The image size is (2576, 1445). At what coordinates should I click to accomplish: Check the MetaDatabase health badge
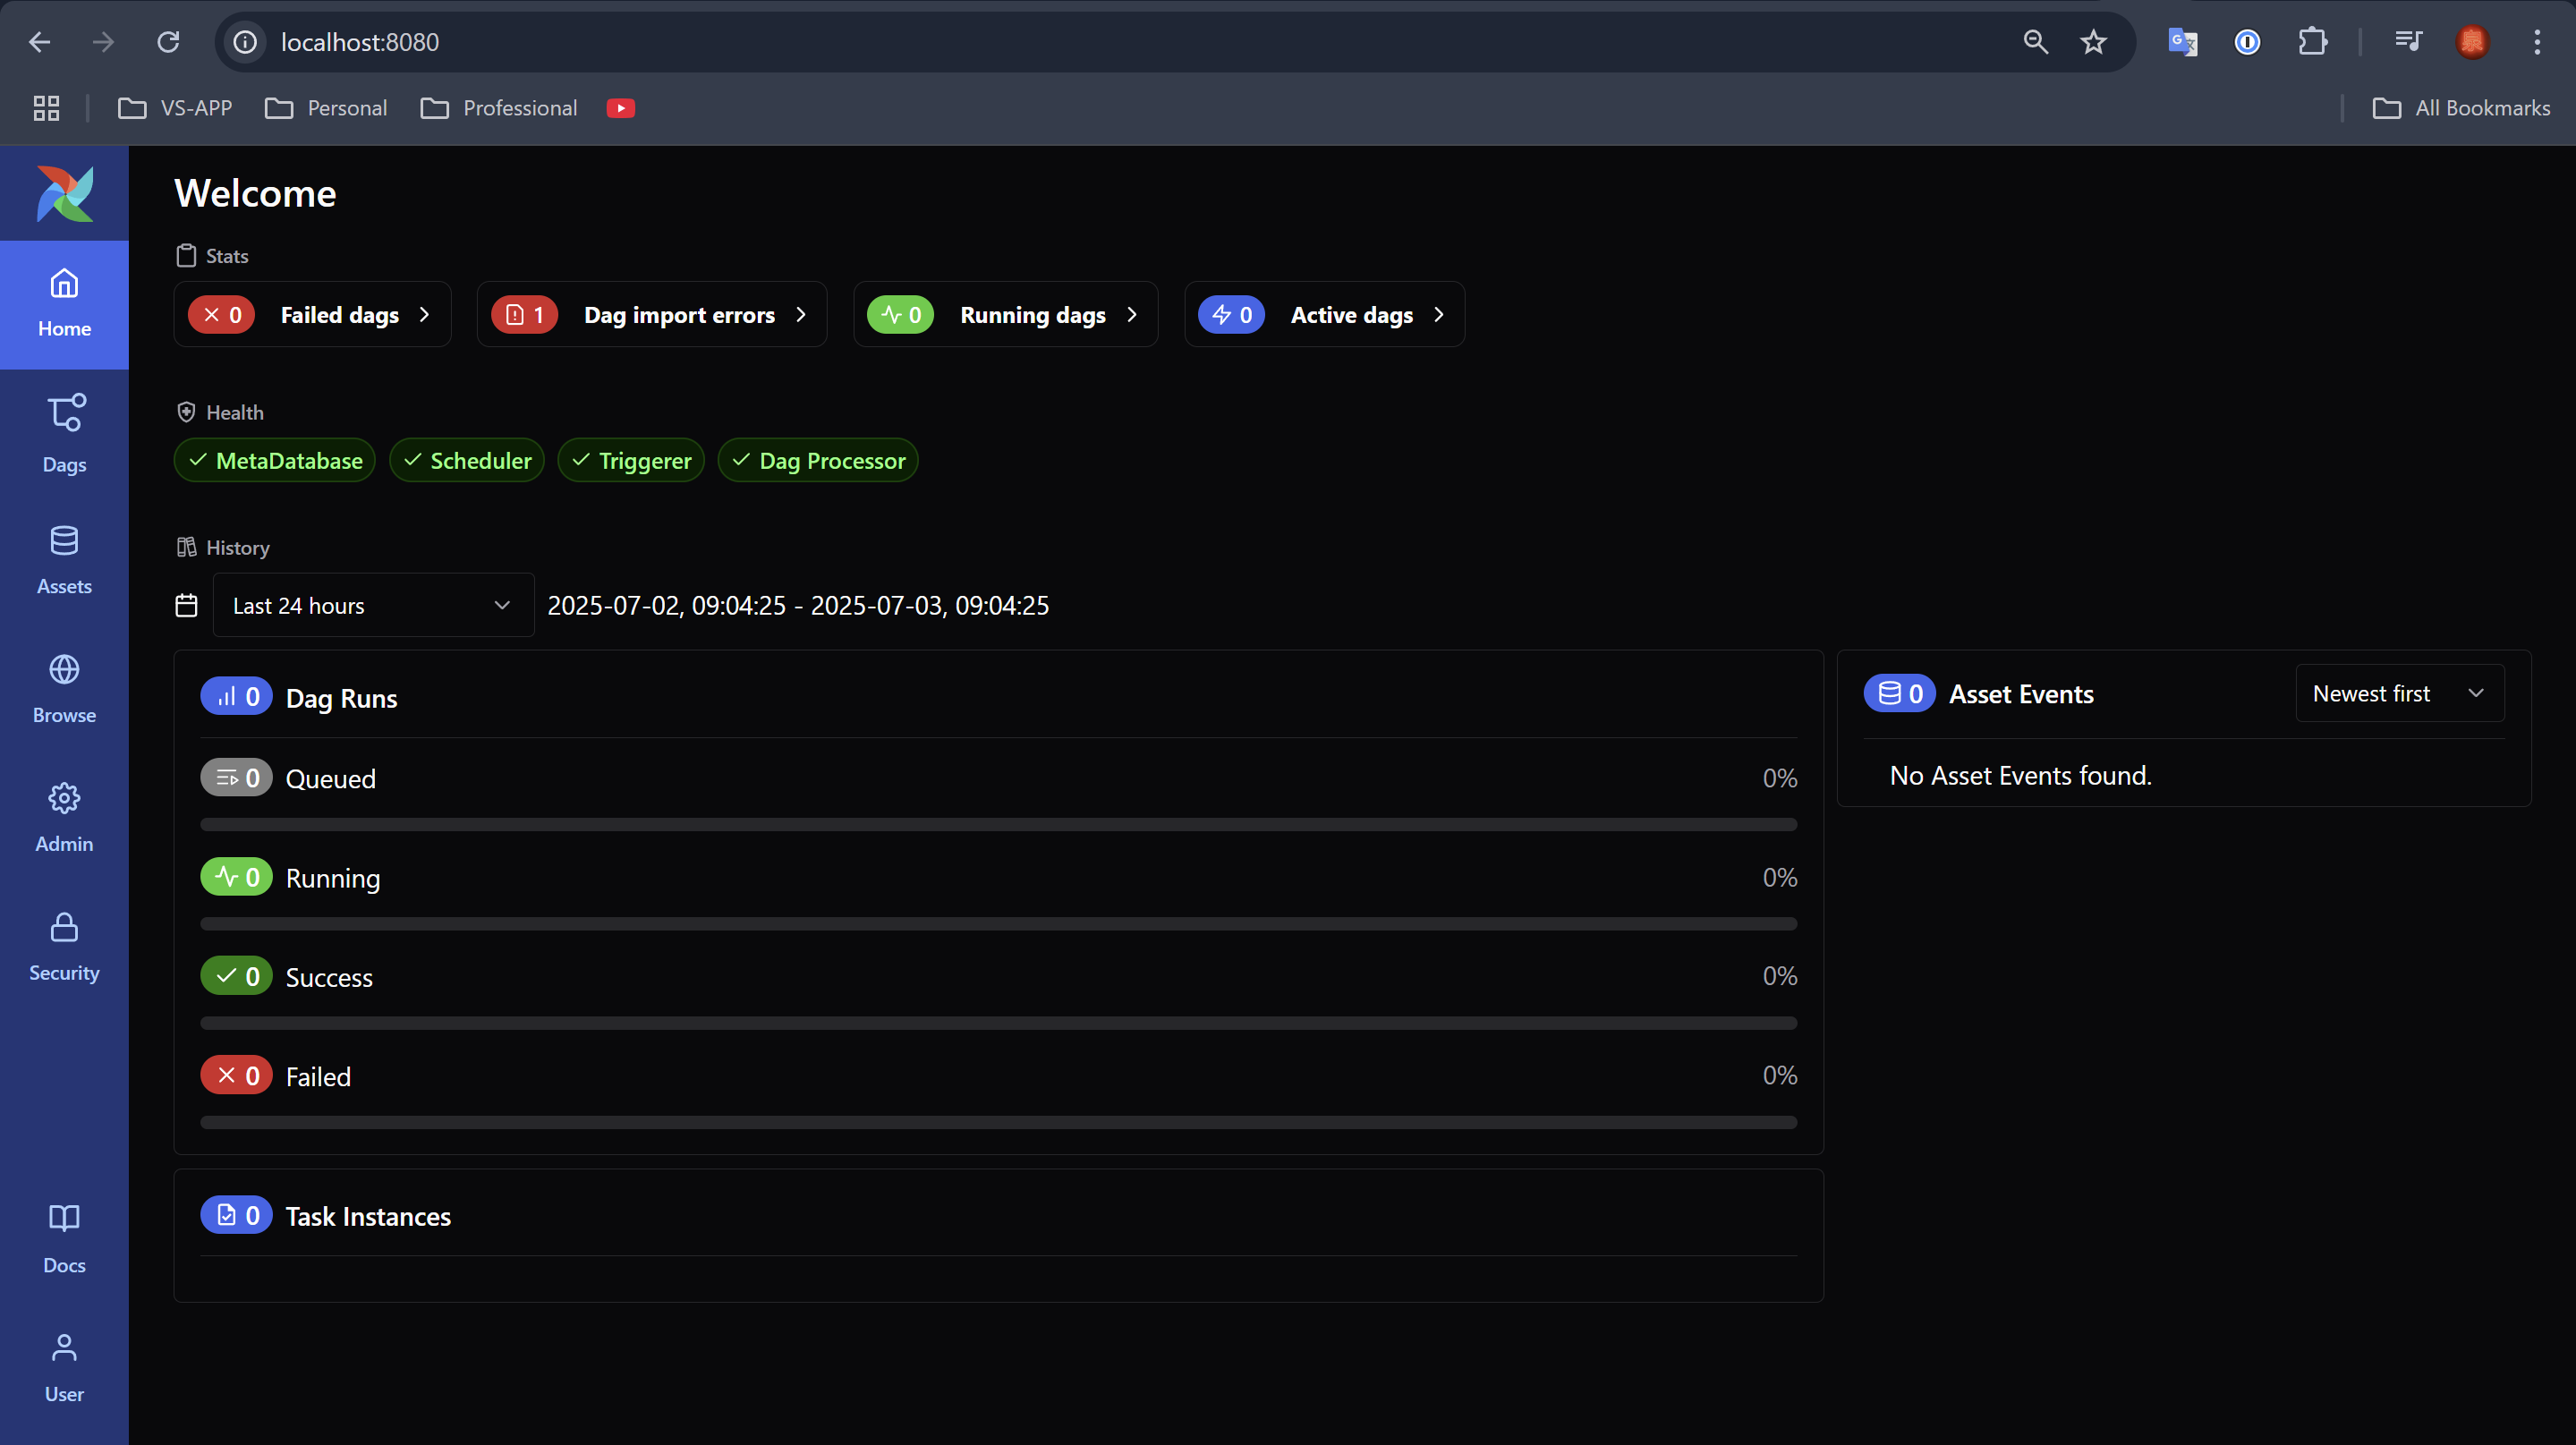tap(275, 460)
